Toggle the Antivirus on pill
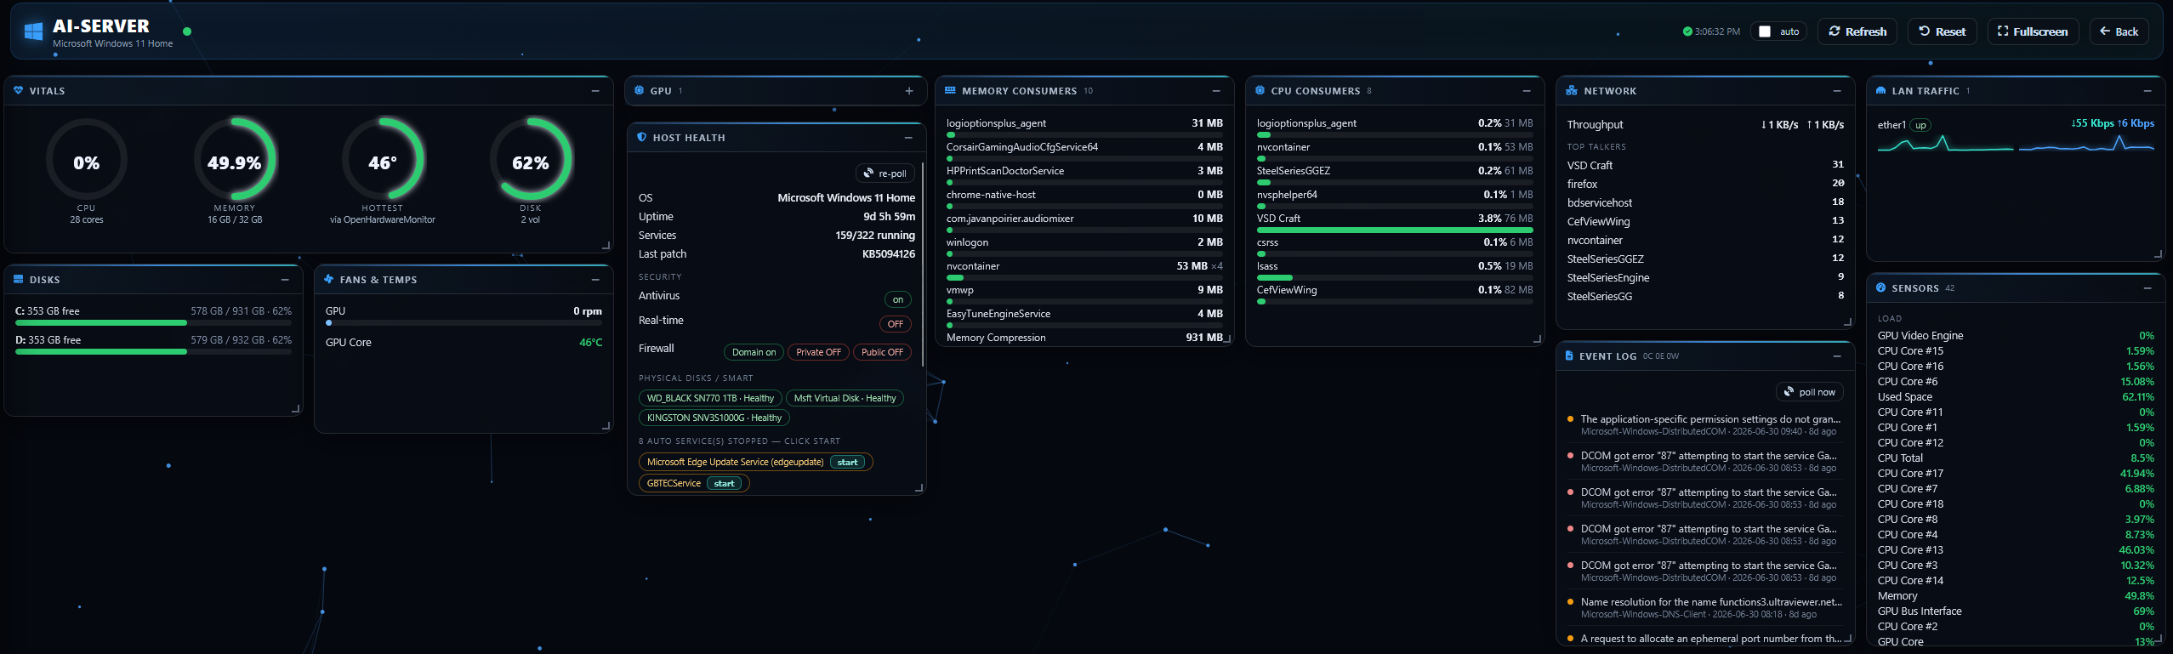The height and width of the screenshot is (654, 2173). [898, 299]
